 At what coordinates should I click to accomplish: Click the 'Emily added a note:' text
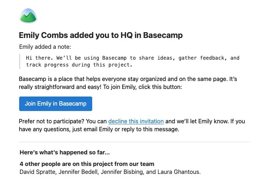tap(45, 47)
